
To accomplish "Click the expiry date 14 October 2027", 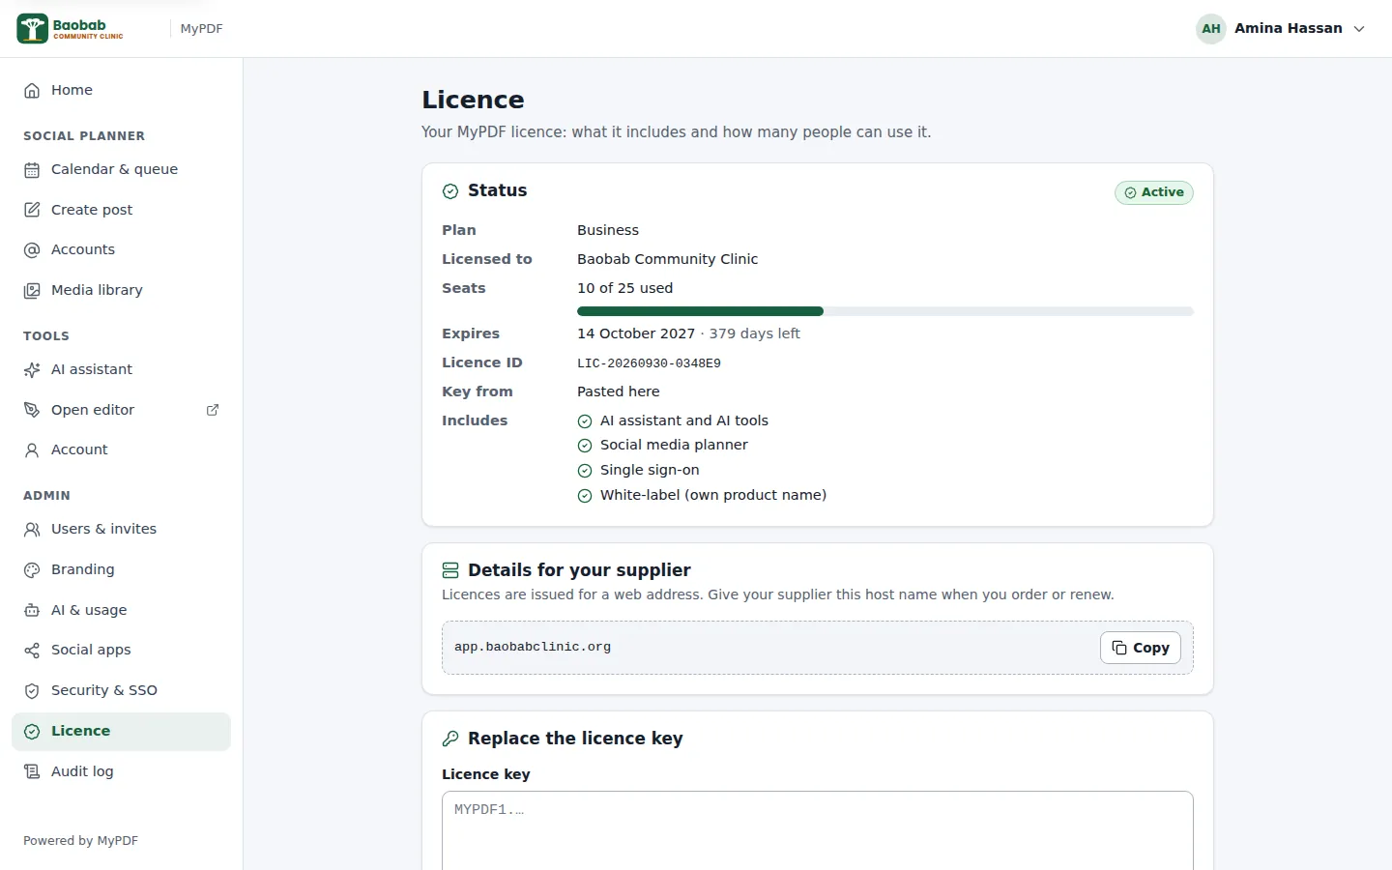I will tap(636, 333).
